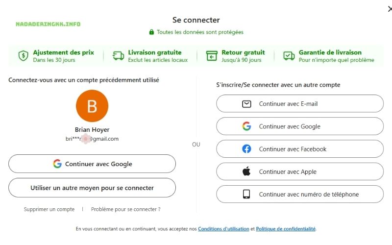Select Brian Hoyer's orange avatar
392x245 pixels.
point(92,106)
